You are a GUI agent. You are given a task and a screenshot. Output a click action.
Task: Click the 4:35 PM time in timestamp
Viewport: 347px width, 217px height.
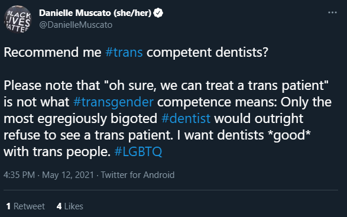tap(19, 175)
